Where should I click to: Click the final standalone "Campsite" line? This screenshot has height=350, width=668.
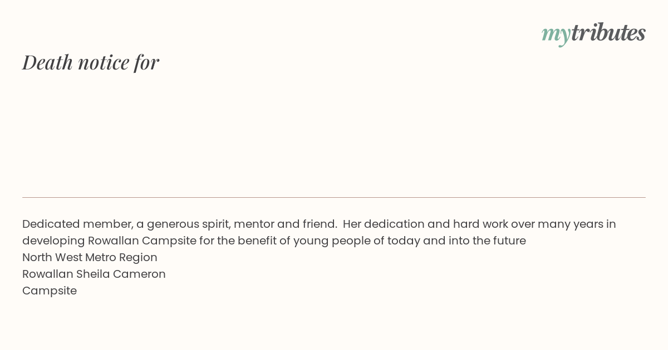point(50,291)
